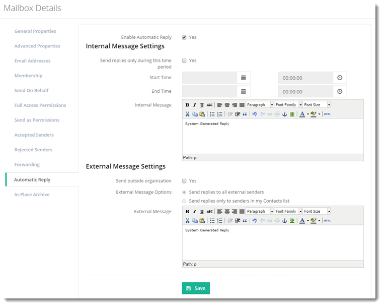The height and width of the screenshot is (306, 383).
Task: Select replies only to Contacts list senders
Action: point(184,201)
